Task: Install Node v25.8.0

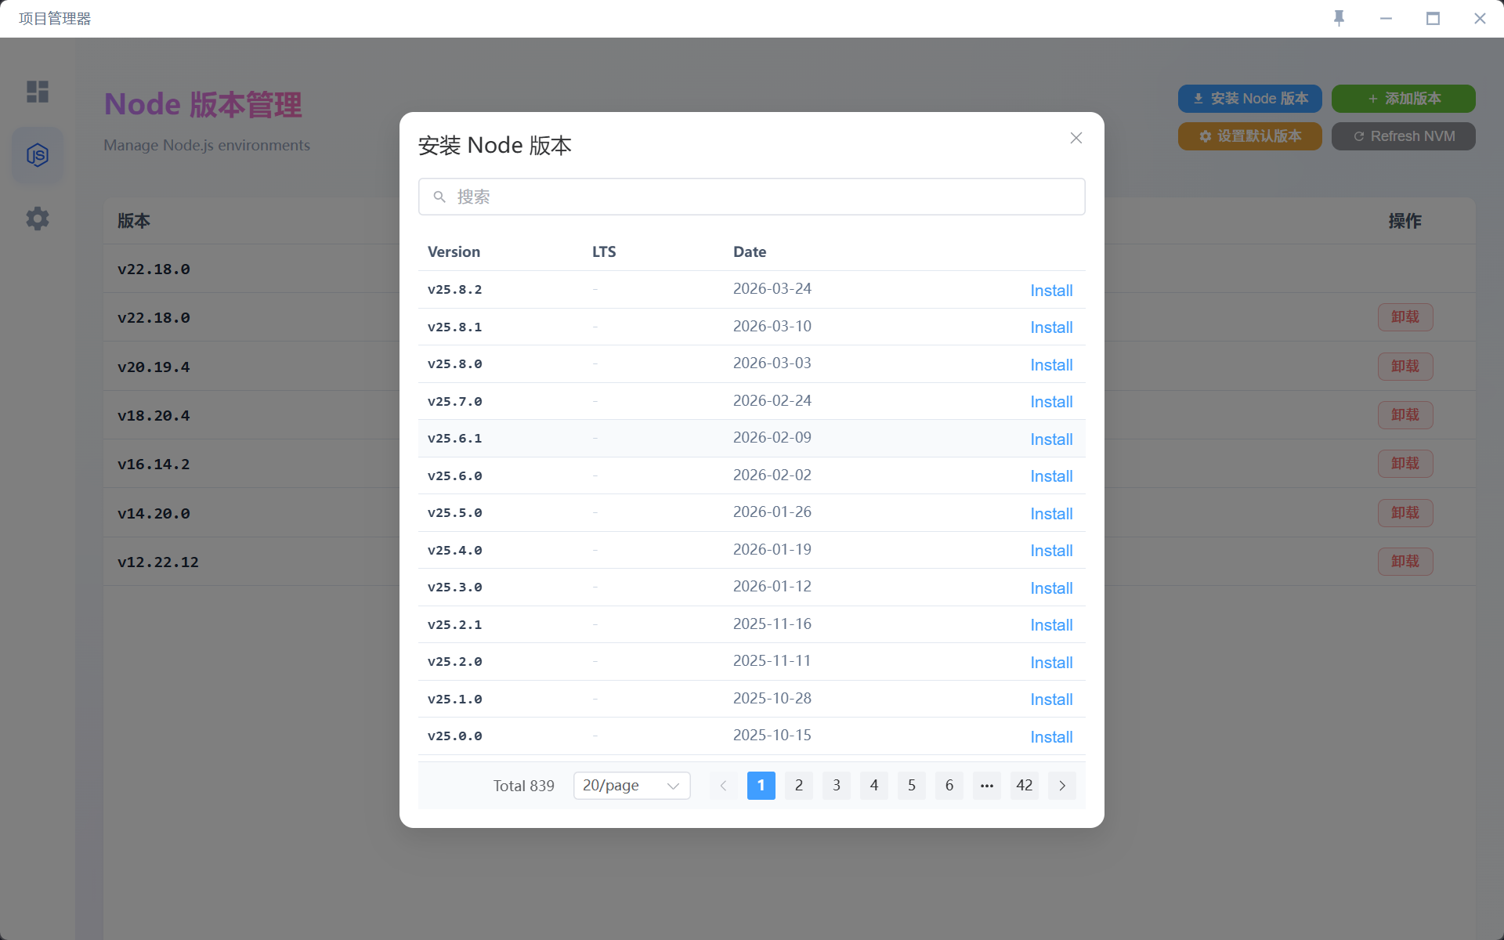Action: click(x=1051, y=365)
